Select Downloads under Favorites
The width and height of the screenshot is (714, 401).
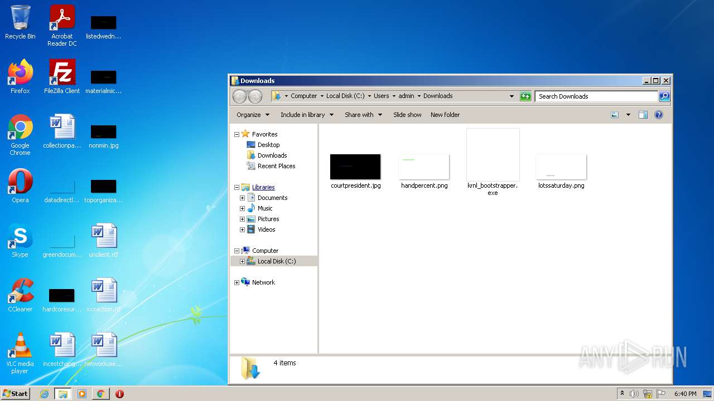click(267, 155)
